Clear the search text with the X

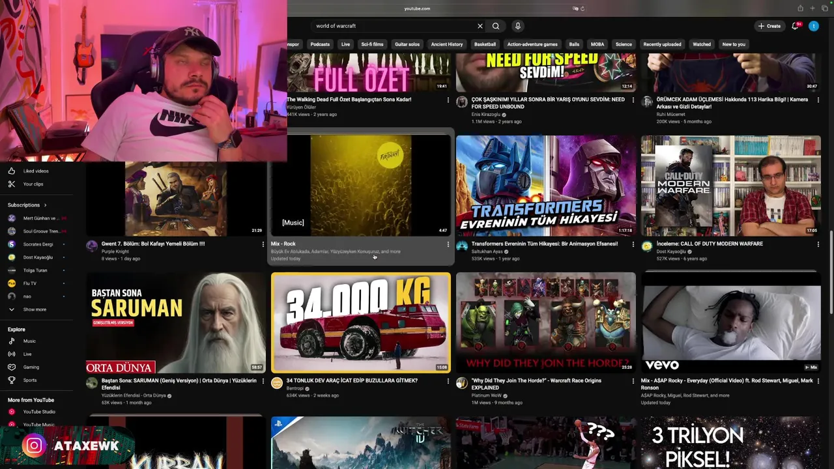click(480, 26)
